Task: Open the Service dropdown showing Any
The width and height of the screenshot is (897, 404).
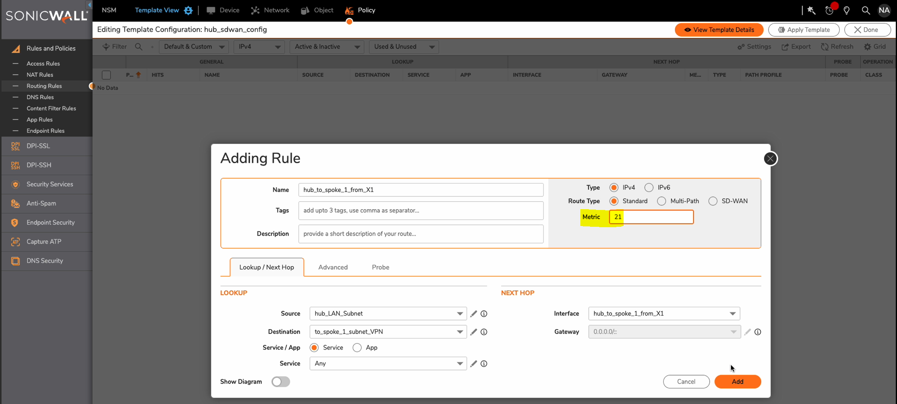Action: 388,364
